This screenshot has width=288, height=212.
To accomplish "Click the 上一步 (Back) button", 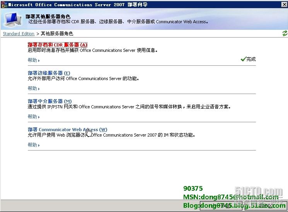I will (221, 206).
